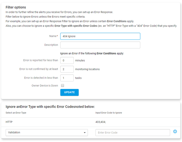Click the Enter Error Code field
Viewport: 182px width, 142px height.
click(x=133, y=133)
